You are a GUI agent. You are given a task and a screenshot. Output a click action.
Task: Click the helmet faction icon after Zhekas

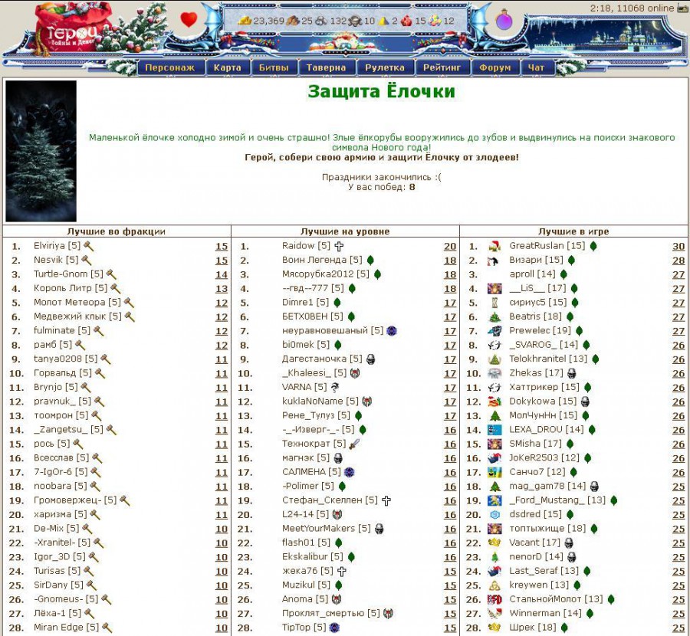pyautogui.click(x=572, y=373)
